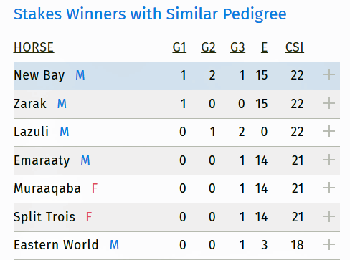Click Stakes Winners with Similar Pedigree heading
This screenshot has height=260, width=350.
[x=150, y=14]
